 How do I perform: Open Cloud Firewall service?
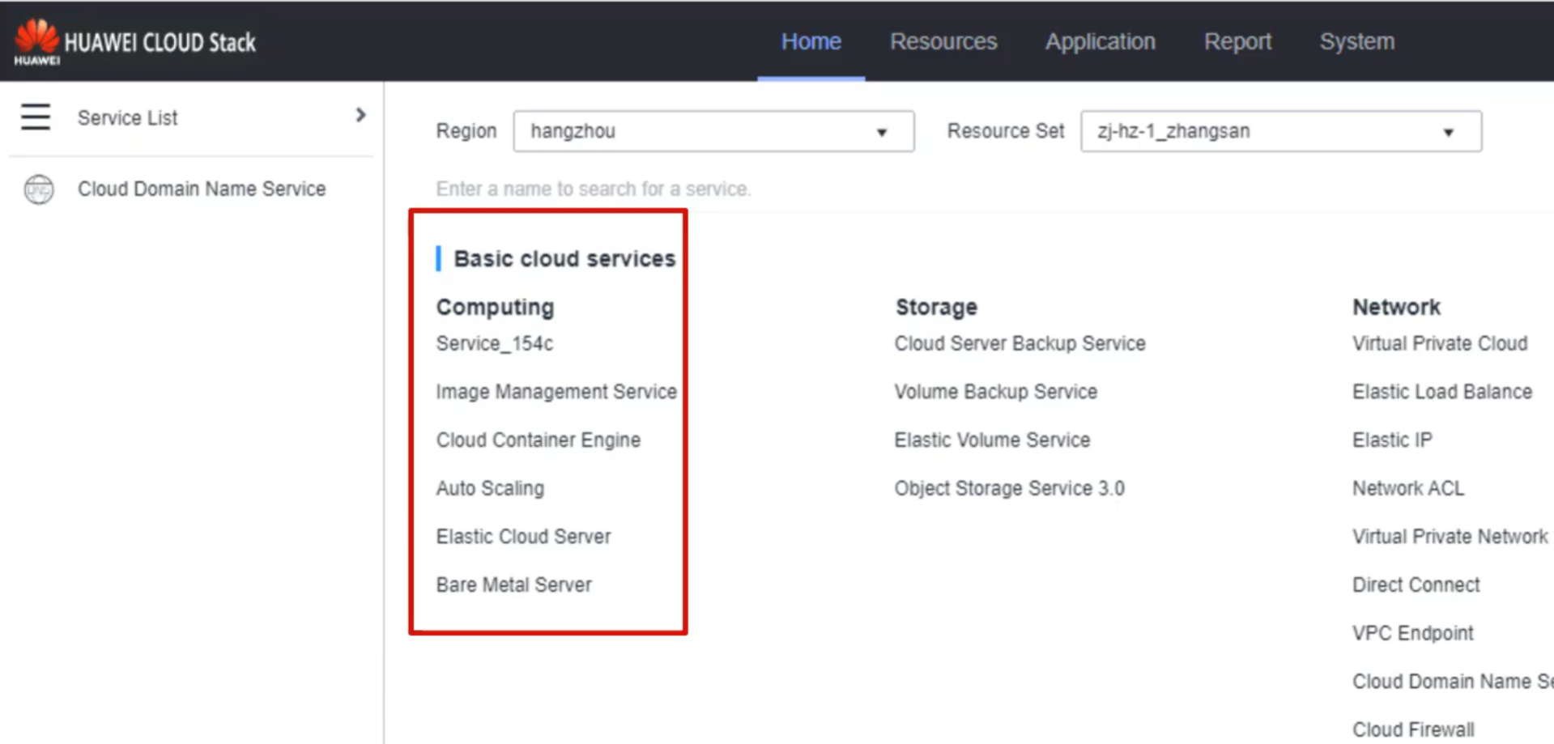[x=1413, y=729]
